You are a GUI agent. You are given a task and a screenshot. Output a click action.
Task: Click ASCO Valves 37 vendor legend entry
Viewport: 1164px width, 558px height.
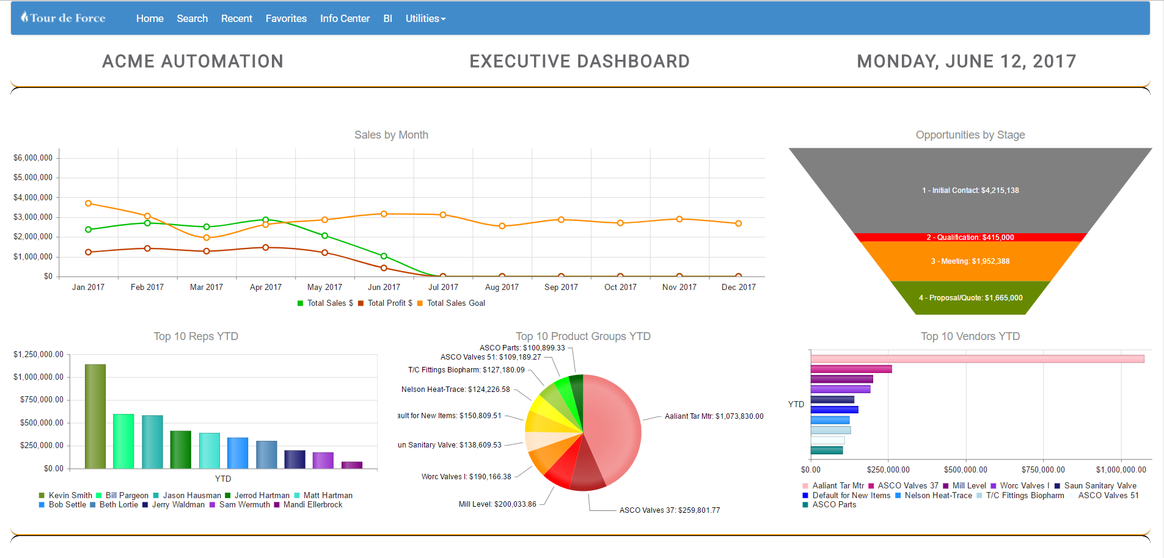[903, 486]
